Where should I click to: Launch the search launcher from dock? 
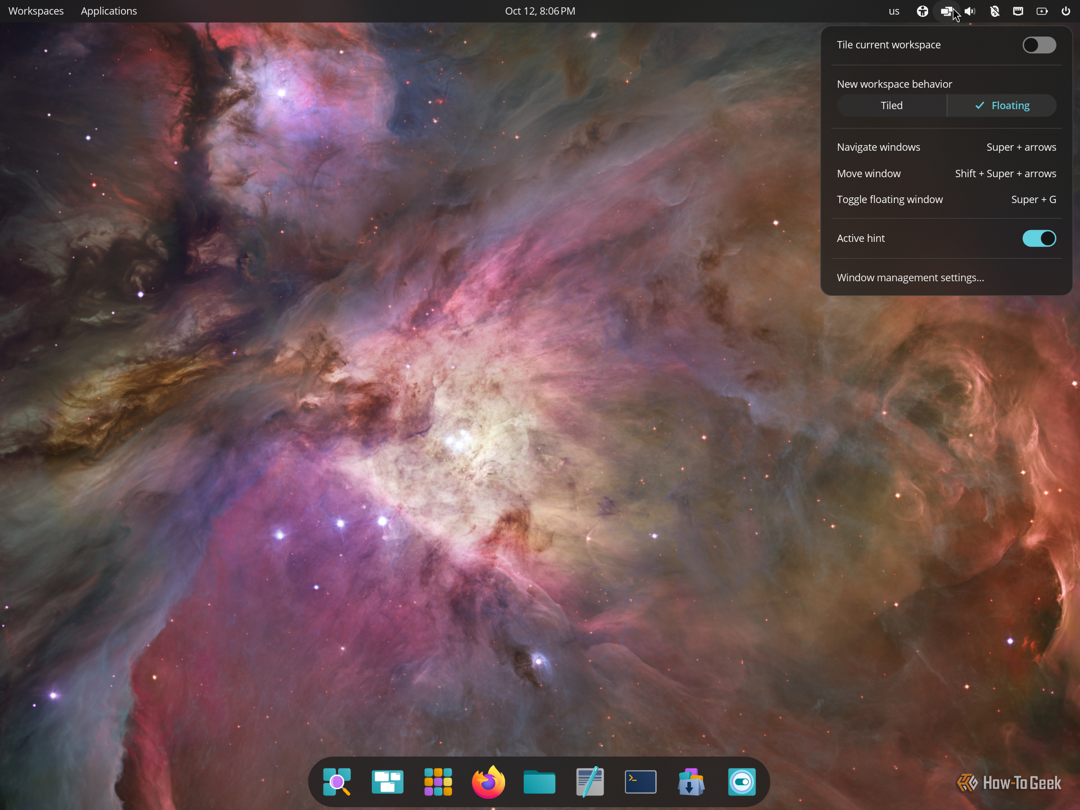[x=337, y=782]
